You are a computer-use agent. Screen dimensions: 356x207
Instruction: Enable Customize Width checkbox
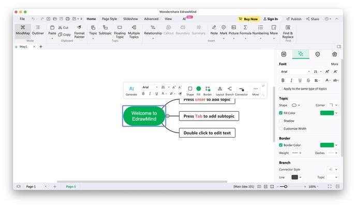280,128
